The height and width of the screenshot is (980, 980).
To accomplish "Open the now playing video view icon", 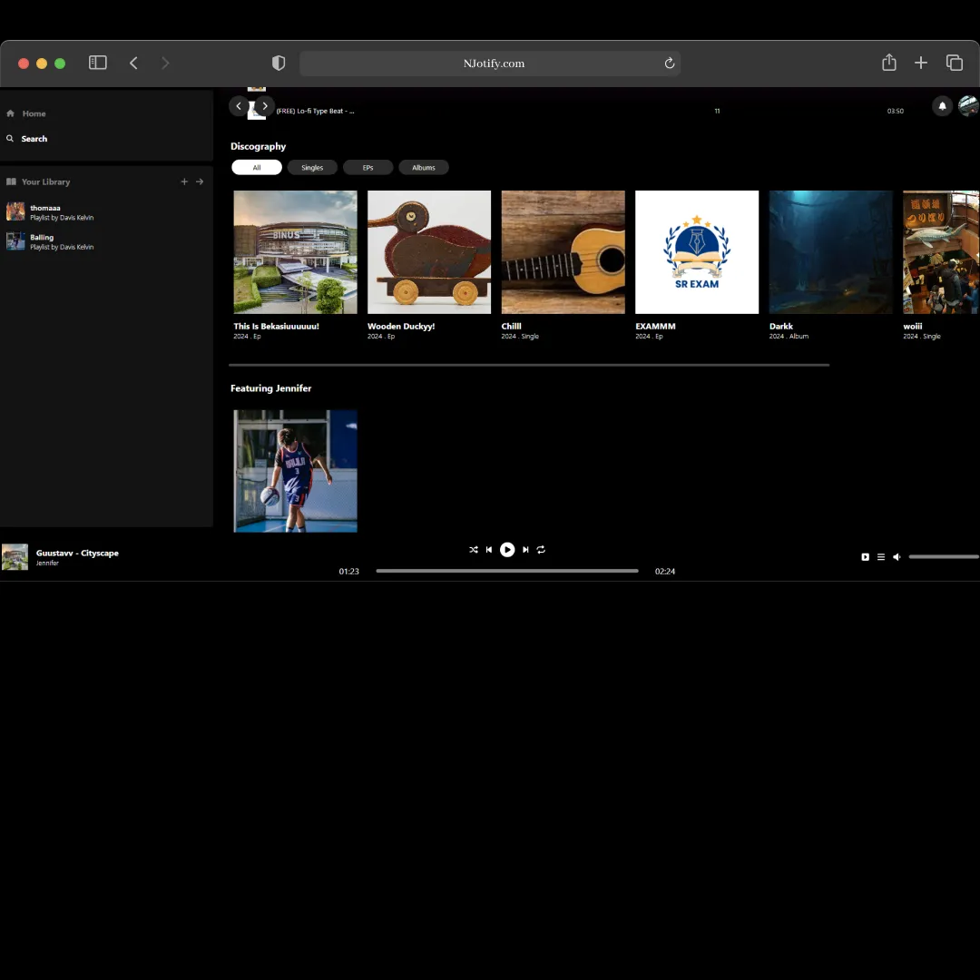I will point(866,557).
